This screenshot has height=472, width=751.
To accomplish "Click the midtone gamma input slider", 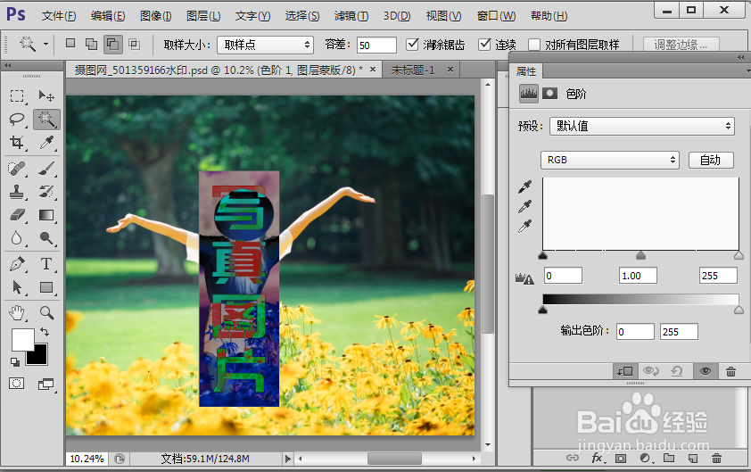I will tap(640, 255).
